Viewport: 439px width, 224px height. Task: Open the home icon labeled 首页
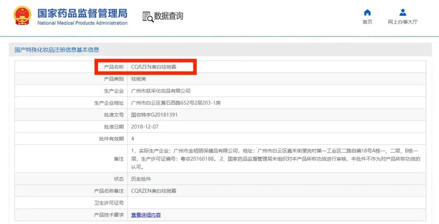click(367, 13)
